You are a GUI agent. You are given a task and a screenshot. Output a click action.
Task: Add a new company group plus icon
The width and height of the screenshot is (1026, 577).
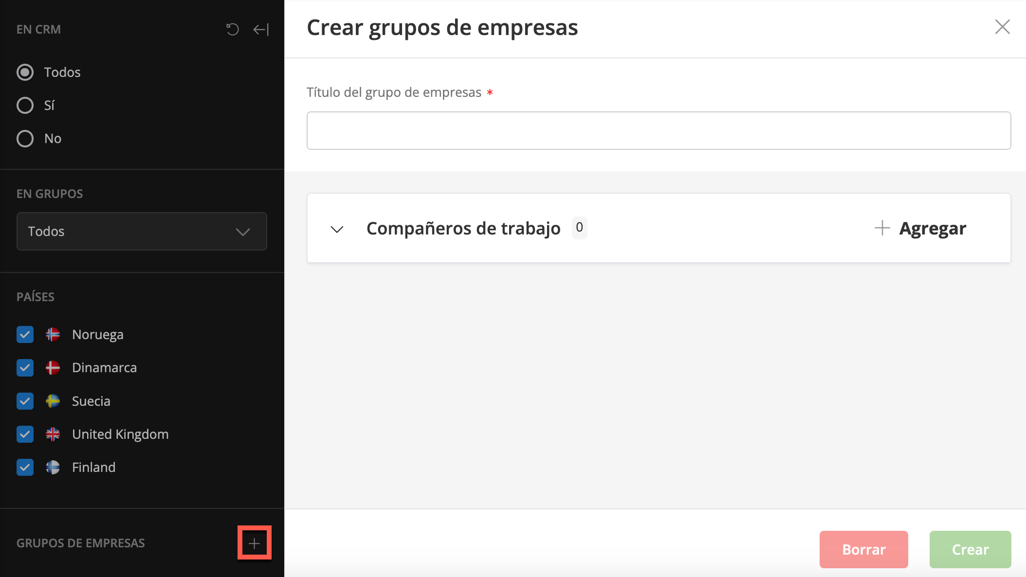click(254, 543)
